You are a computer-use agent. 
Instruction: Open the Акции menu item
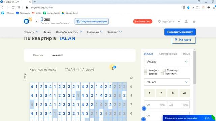point(47,32)
